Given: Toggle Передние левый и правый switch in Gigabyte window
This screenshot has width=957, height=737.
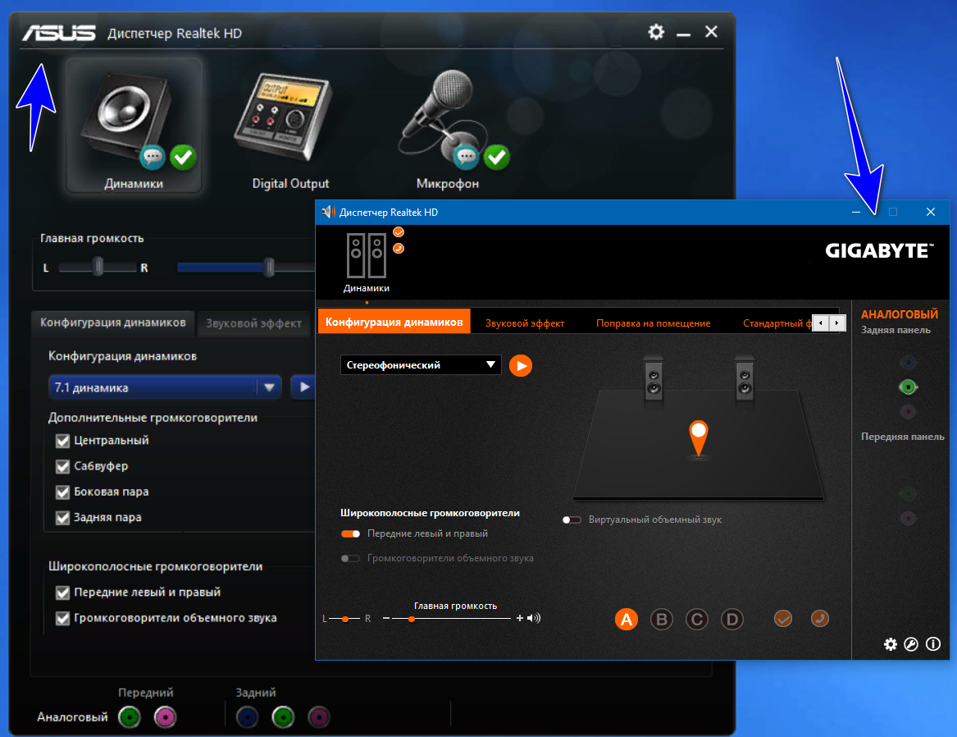Looking at the screenshot, I should point(350,533).
